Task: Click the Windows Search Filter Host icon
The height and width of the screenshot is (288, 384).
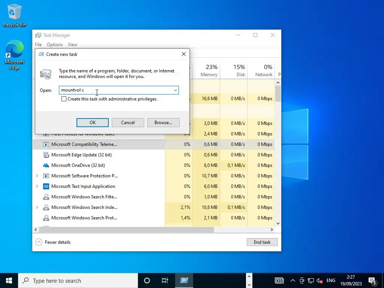Action: tap(46, 197)
